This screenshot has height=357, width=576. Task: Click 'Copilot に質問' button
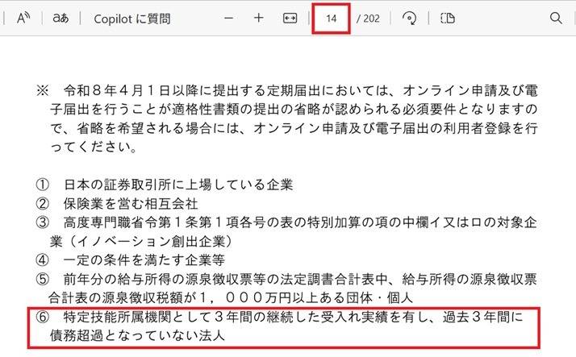(x=131, y=18)
